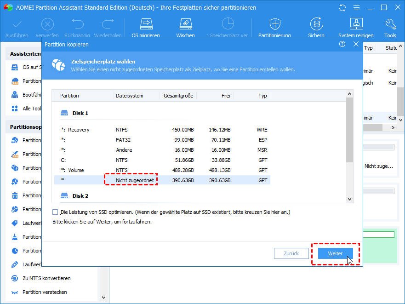Select the FAT32 ESP partition row
The image size is (405, 304).
(162, 140)
